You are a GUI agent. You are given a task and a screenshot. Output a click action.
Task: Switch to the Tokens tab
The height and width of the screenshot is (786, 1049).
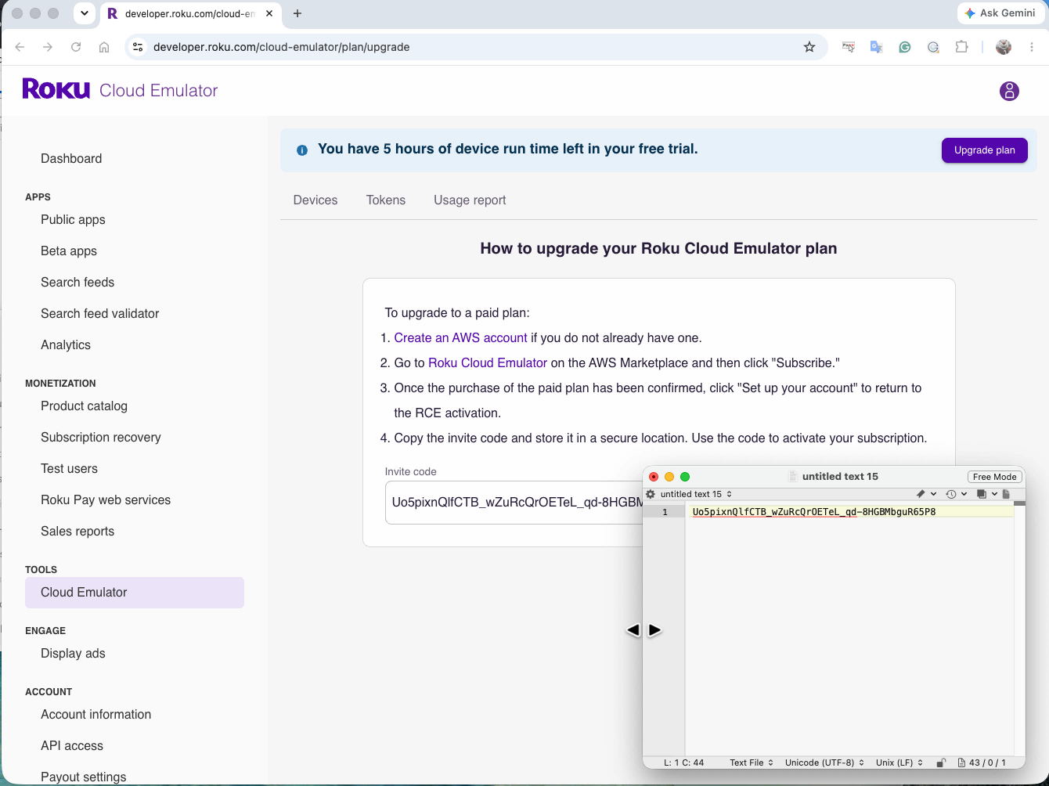[386, 200]
